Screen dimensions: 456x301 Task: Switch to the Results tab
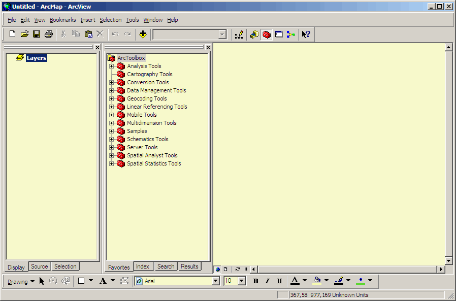pyautogui.click(x=189, y=266)
